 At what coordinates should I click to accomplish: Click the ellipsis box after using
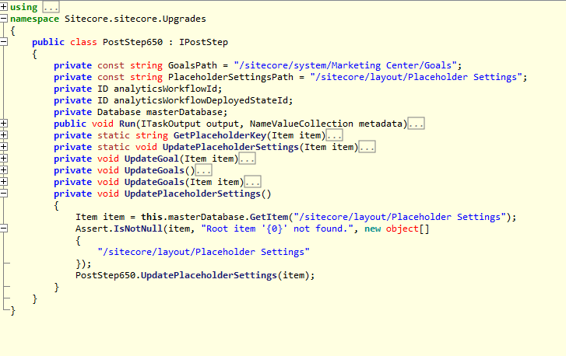[x=51, y=7]
